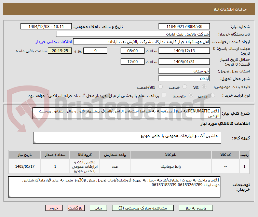The height and width of the screenshot is (217, 258).
Task: Select the خدمت radio button
Action: pyautogui.click(x=185, y=87)
